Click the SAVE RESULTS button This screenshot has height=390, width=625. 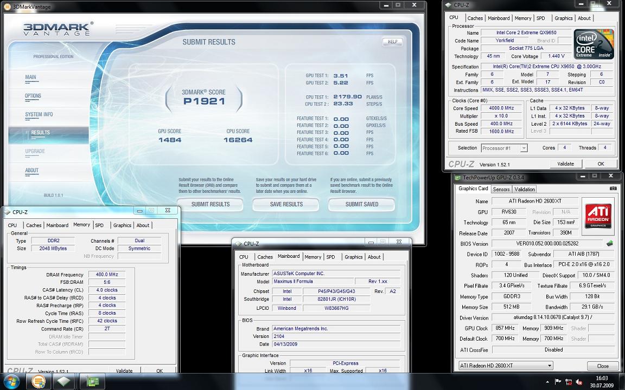(x=286, y=204)
